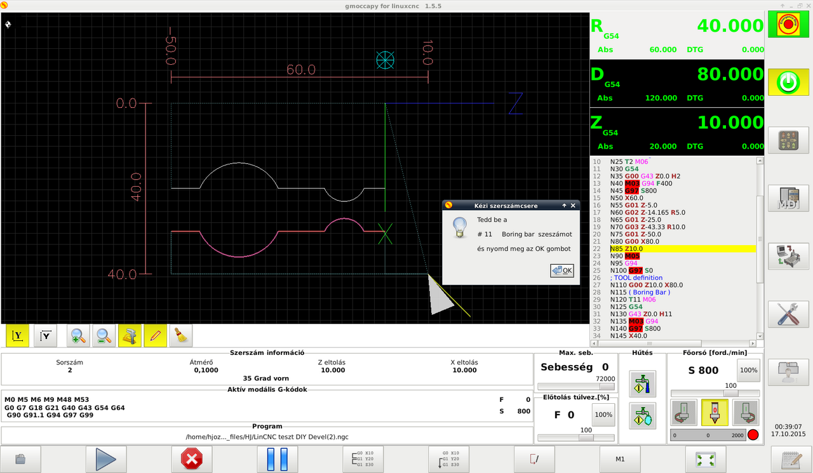
Task: Reset the spindle override to 100%
Action: tap(748, 370)
